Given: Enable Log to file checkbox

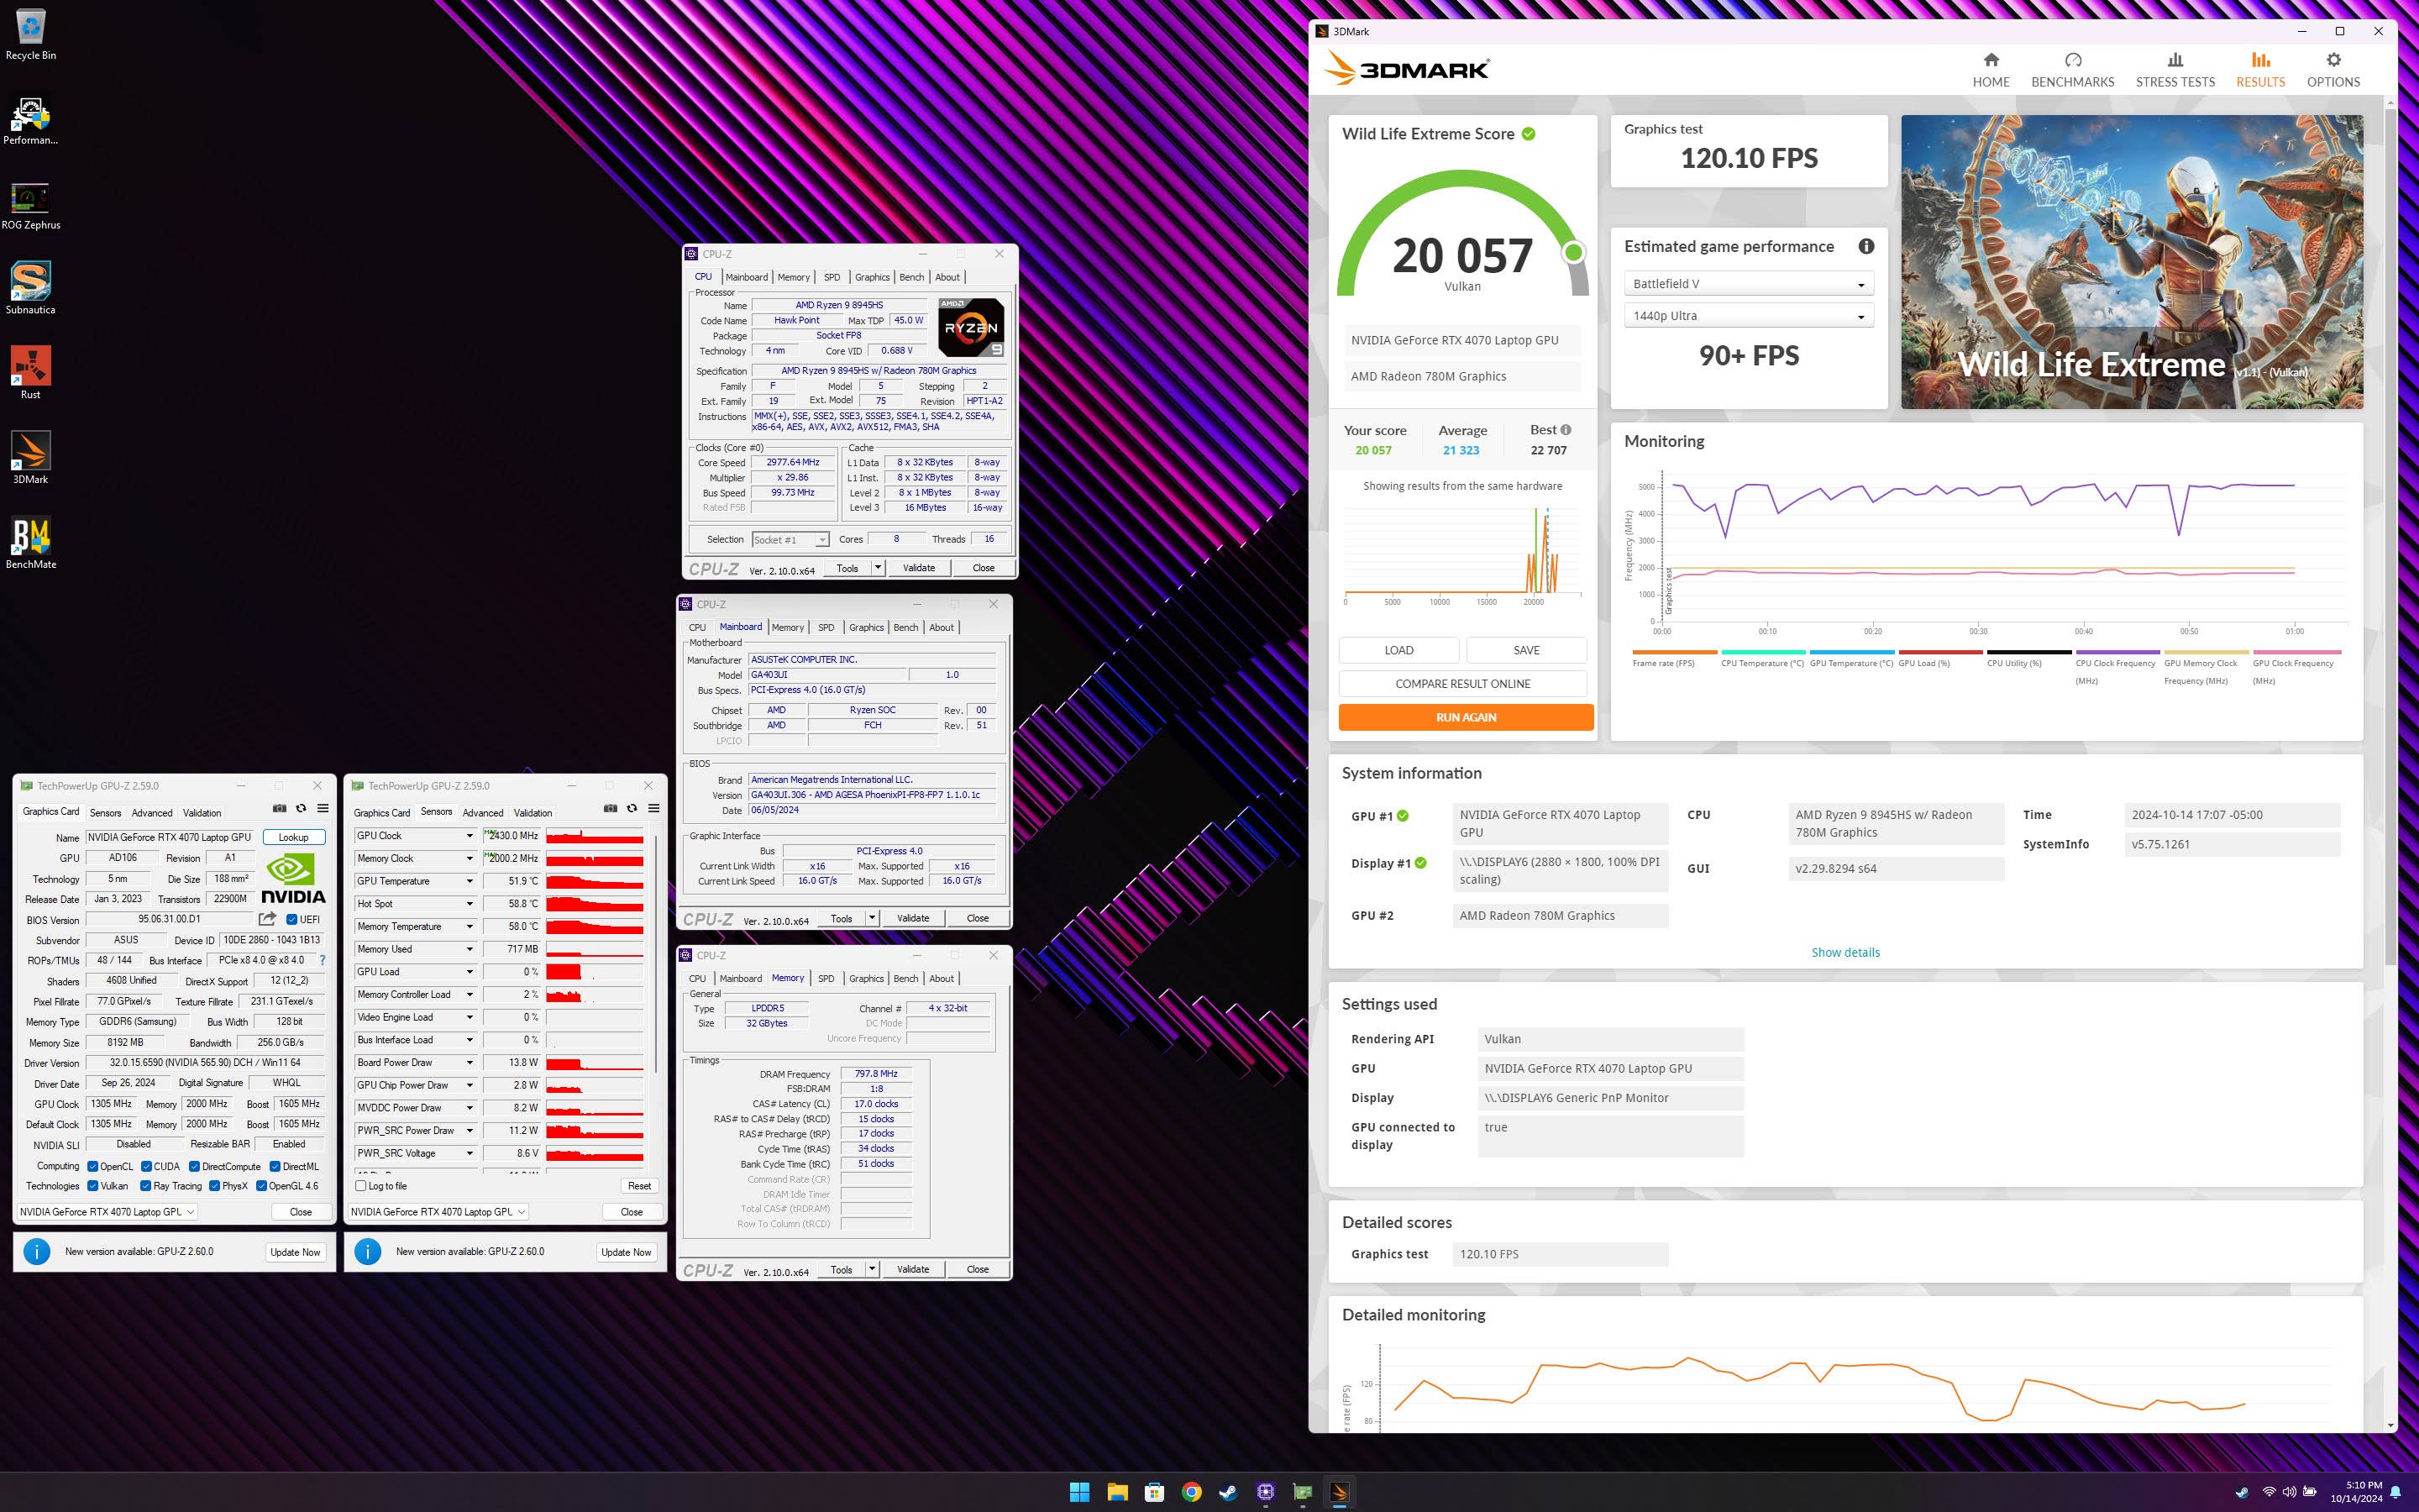Looking at the screenshot, I should point(361,1186).
